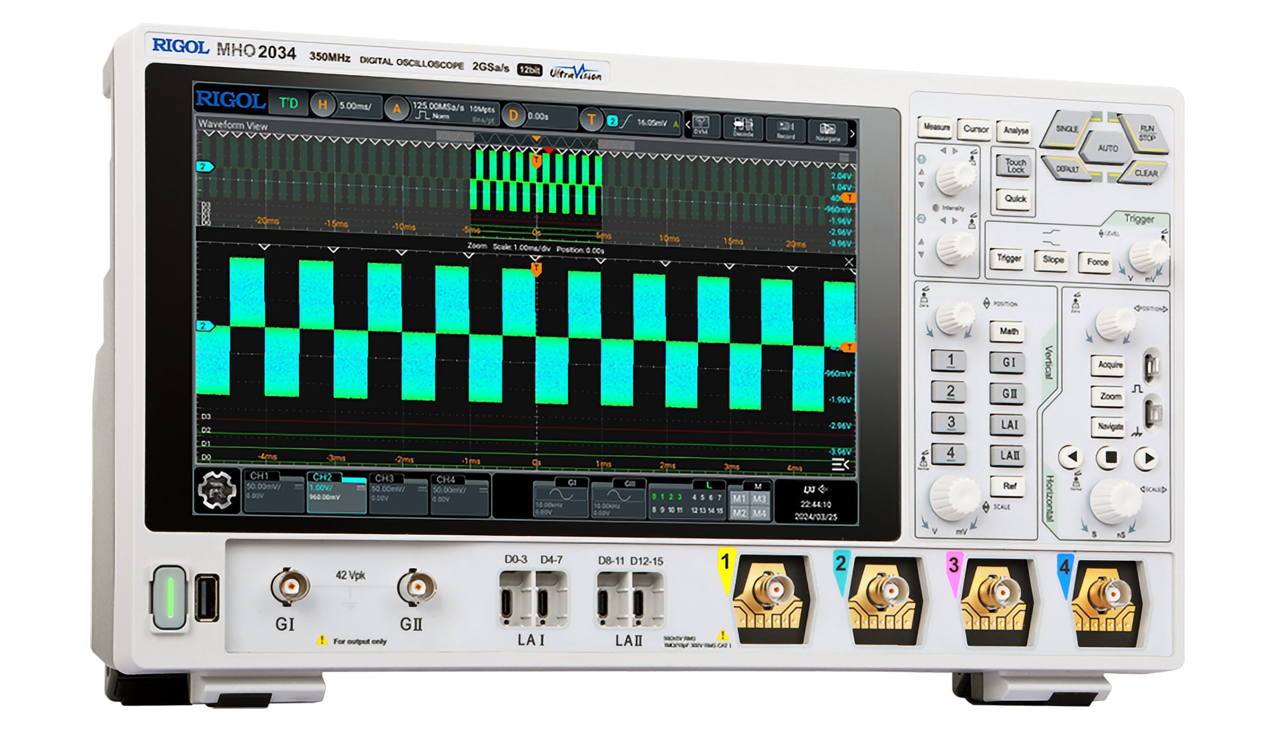Toggle channel 3 with front-panel button 3
1275x731 pixels.
tap(948, 422)
